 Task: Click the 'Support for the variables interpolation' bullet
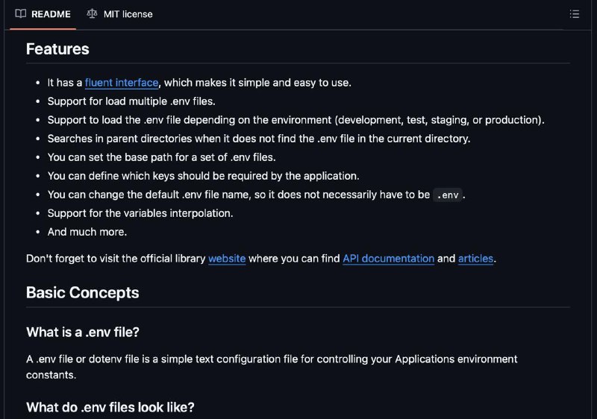(x=140, y=213)
